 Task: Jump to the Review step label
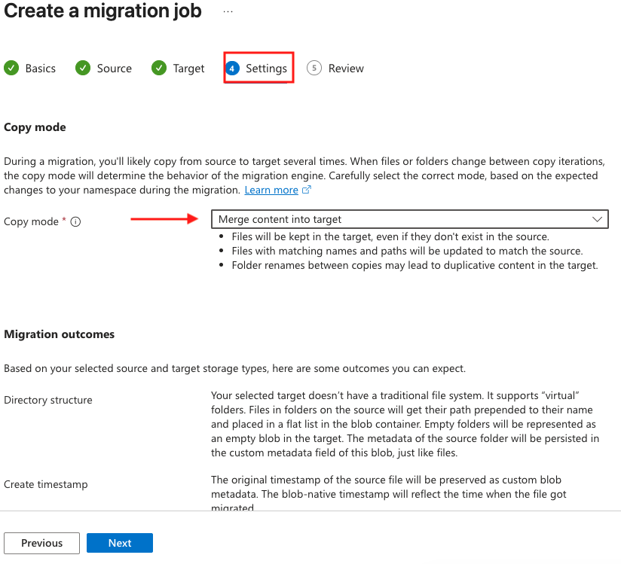tap(346, 69)
